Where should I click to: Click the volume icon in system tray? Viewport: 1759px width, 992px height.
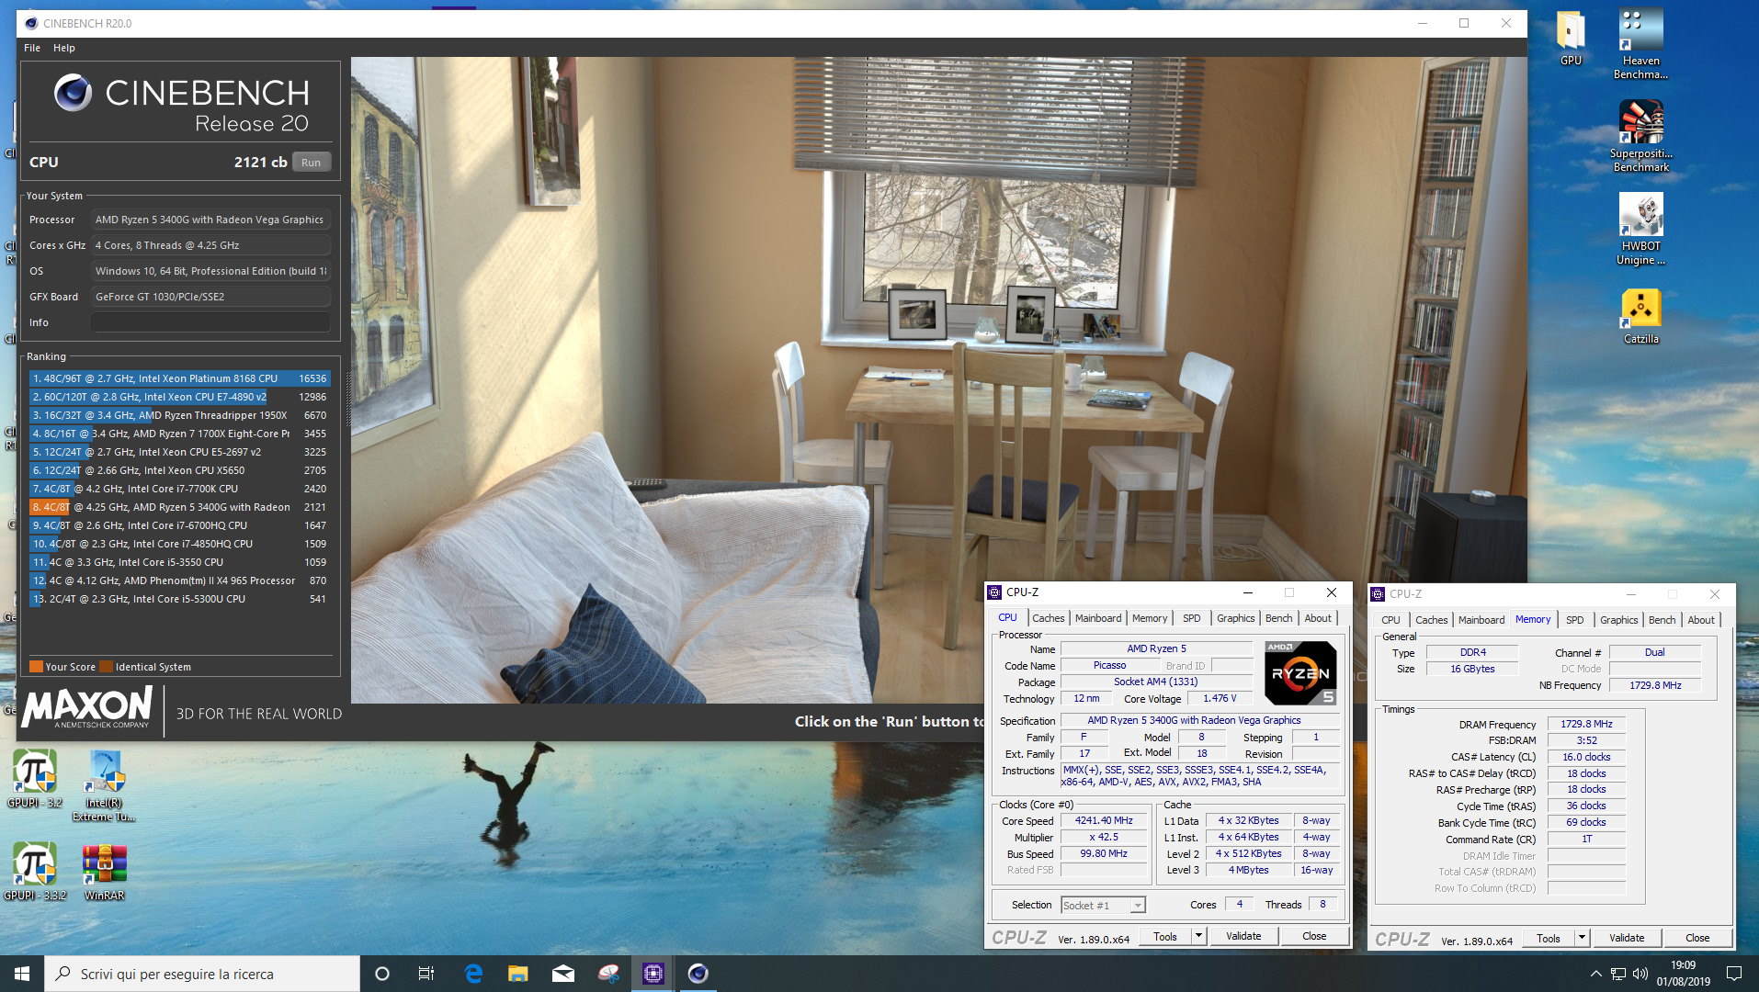pos(1640,974)
